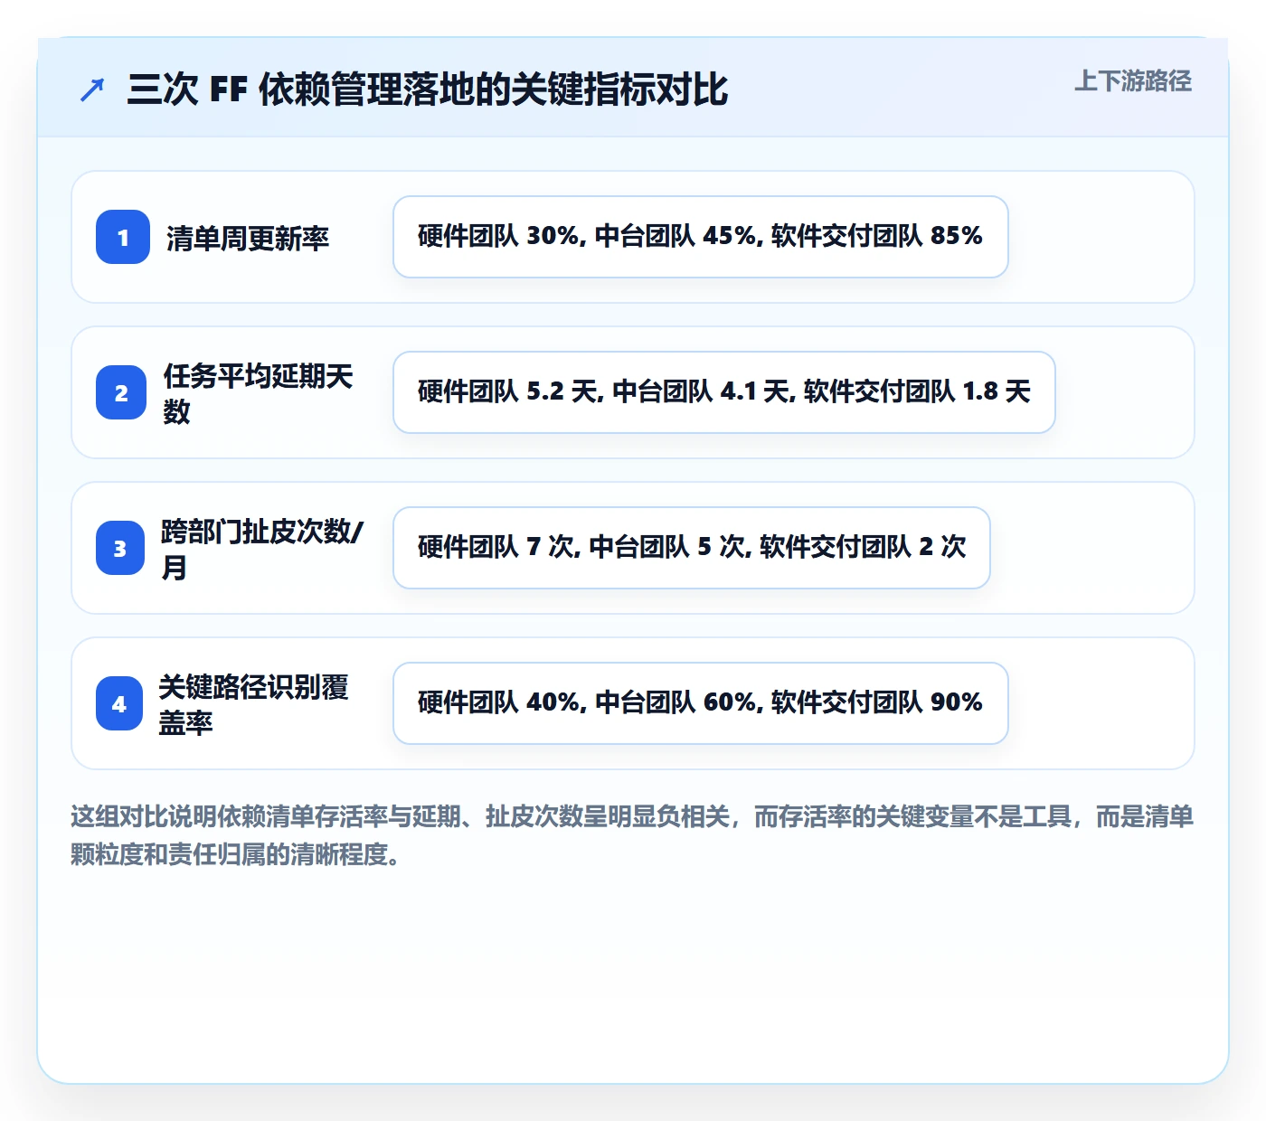Image resolution: width=1266 pixels, height=1121 pixels.
Task: Select the blue number 1 badge
Action: point(123,237)
